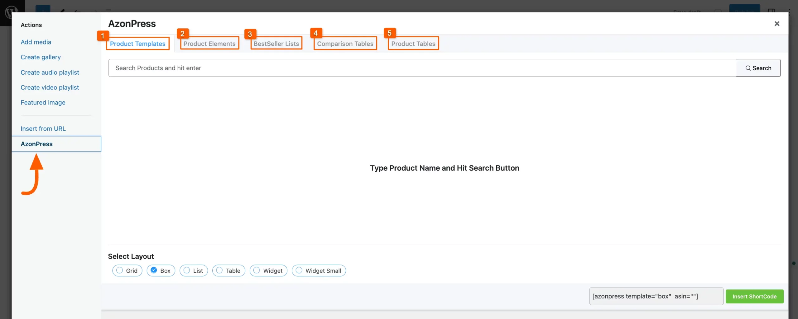Switch to the Product Templates tab
Viewport: 798px width, 319px height.
(137, 44)
